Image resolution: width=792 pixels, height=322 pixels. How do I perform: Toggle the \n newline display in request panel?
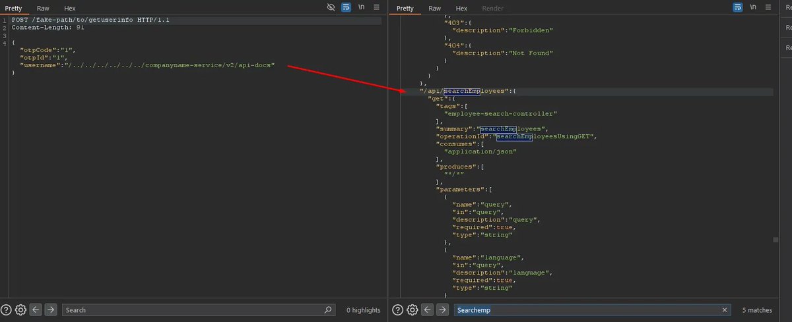pyautogui.click(x=362, y=8)
